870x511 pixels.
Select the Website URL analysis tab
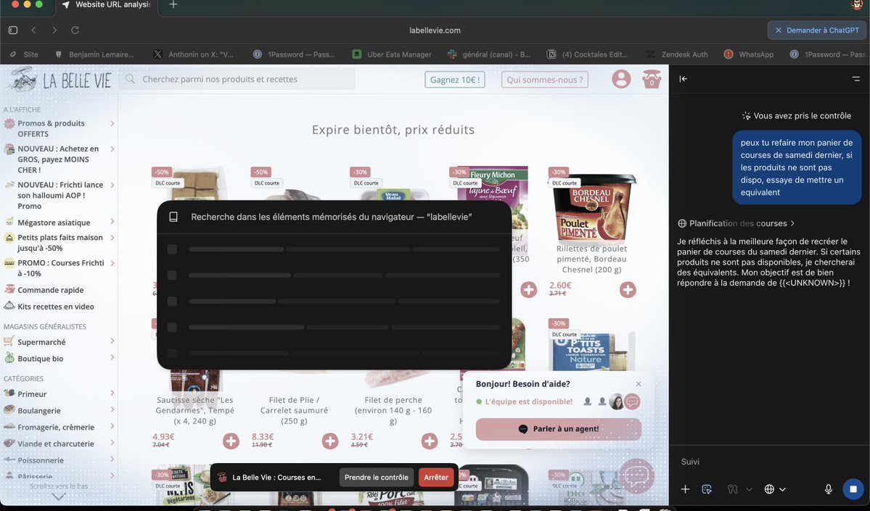click(107, 5)
